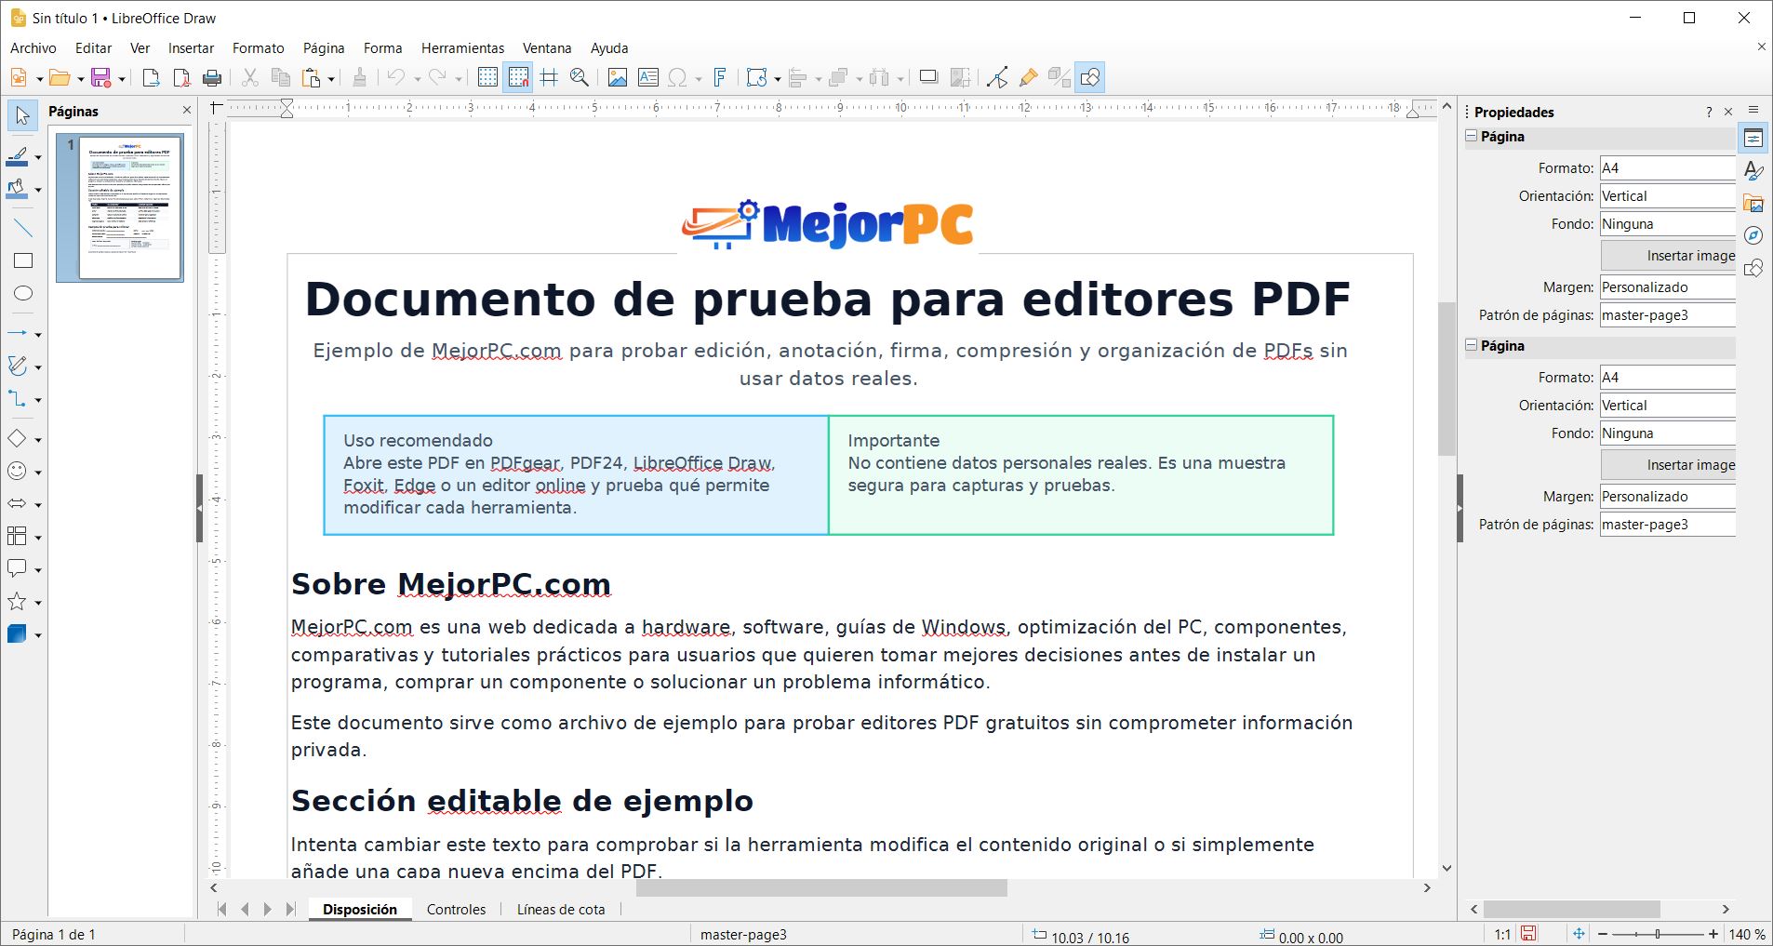1773x946 pixels.
Task: Toggle the Display Grid button
Action: tap(487, 78)
